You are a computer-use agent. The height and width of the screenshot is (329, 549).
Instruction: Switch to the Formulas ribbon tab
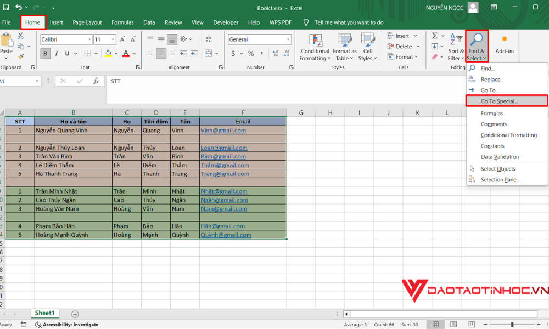click(122, 22)
